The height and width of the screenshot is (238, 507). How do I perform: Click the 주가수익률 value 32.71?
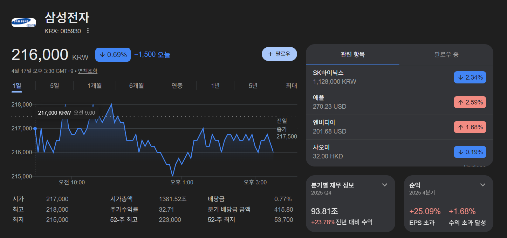pos(166,210)
